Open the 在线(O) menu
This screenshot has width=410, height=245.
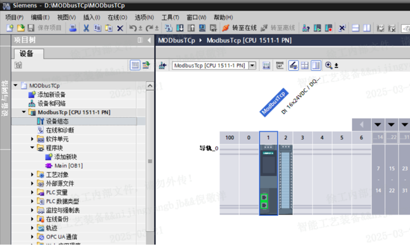[118, 17]
